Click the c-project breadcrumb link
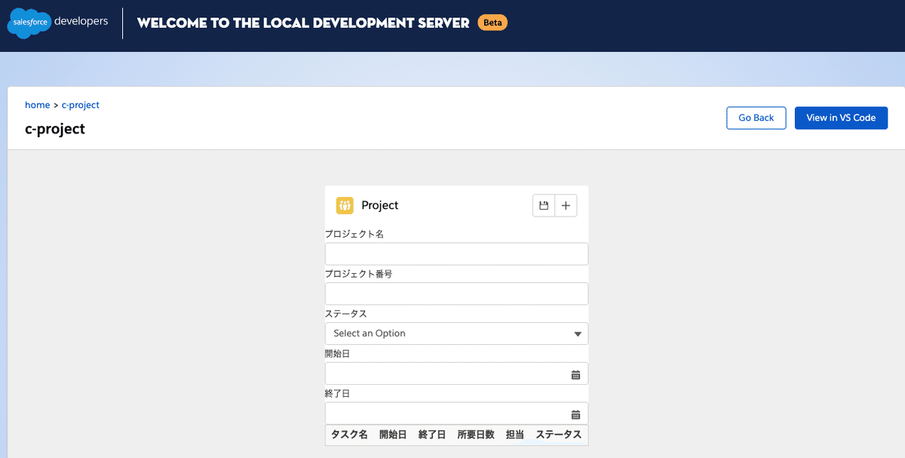The image size is (905, 458). 81,105
